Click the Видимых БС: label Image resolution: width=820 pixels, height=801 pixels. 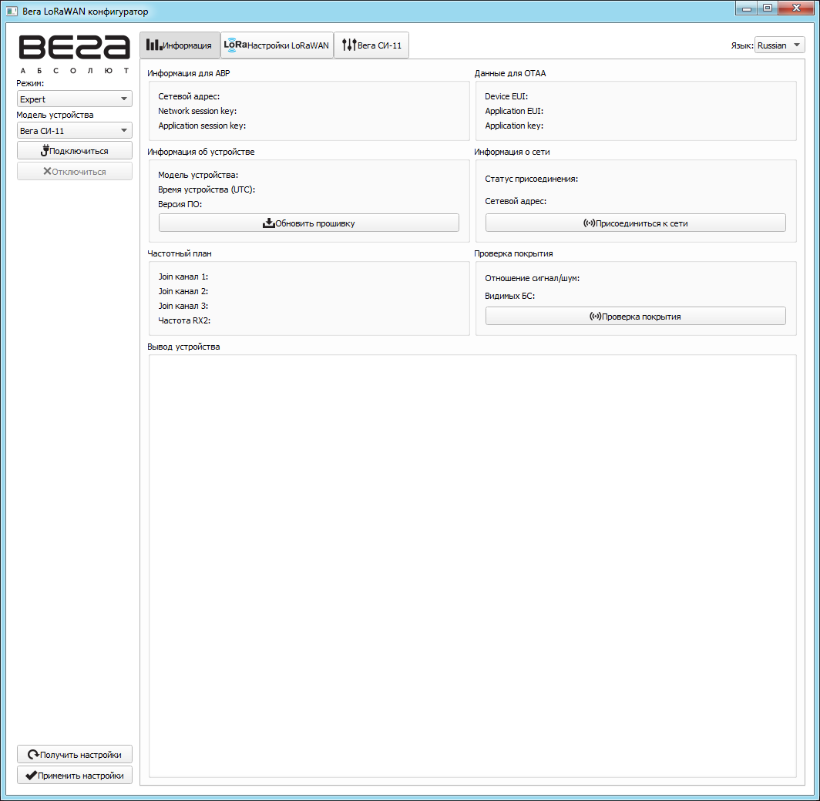(510, 296)
